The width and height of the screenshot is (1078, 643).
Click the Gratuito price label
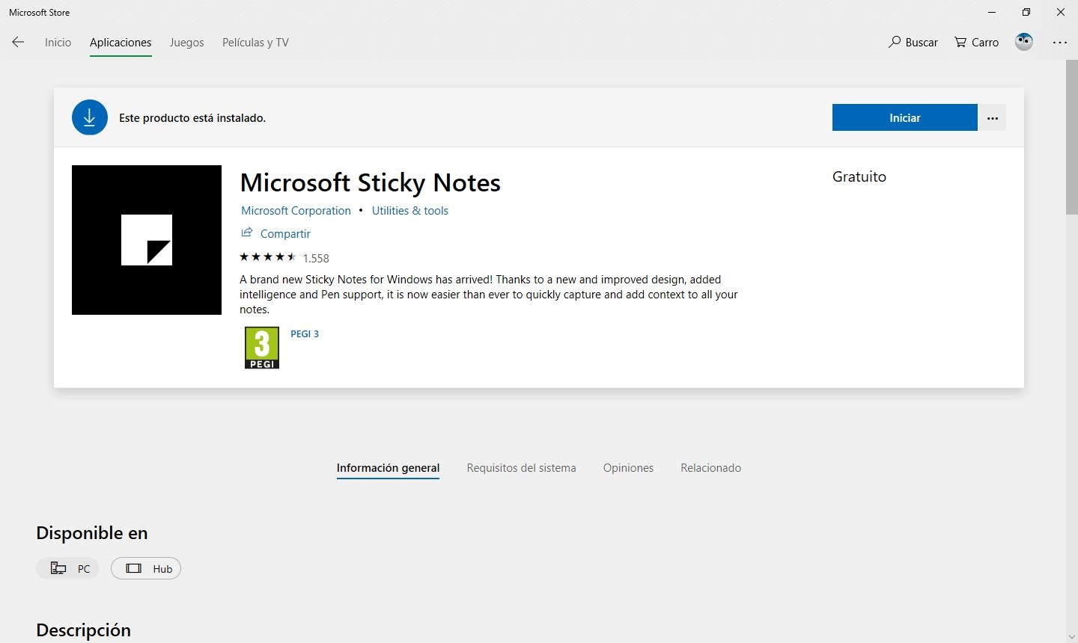859,176
